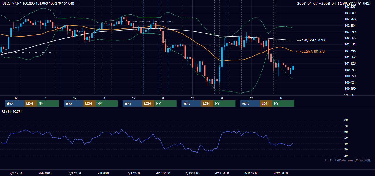The width and height of the screenshot is (375, 176).
Task: Click the 4/7 12:00 date label
Action: coord(16,173)
